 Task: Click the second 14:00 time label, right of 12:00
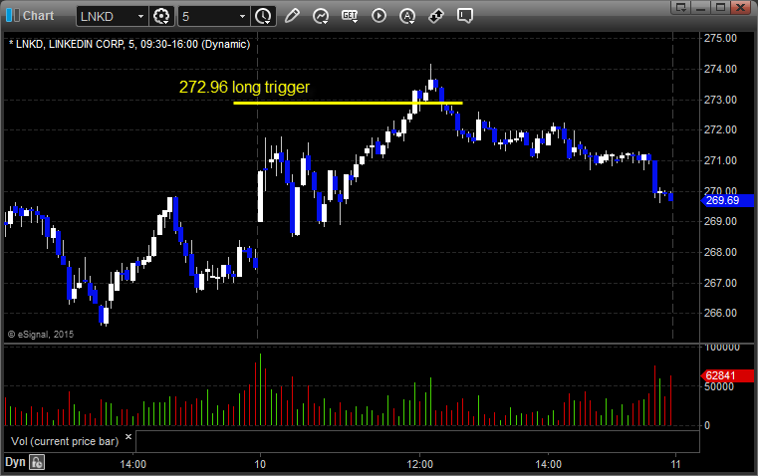point(548,464)
